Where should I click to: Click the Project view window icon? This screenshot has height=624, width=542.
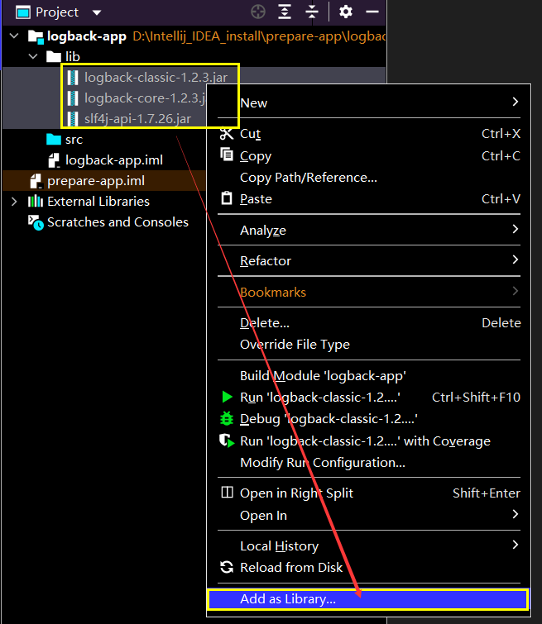coord(23,12)
